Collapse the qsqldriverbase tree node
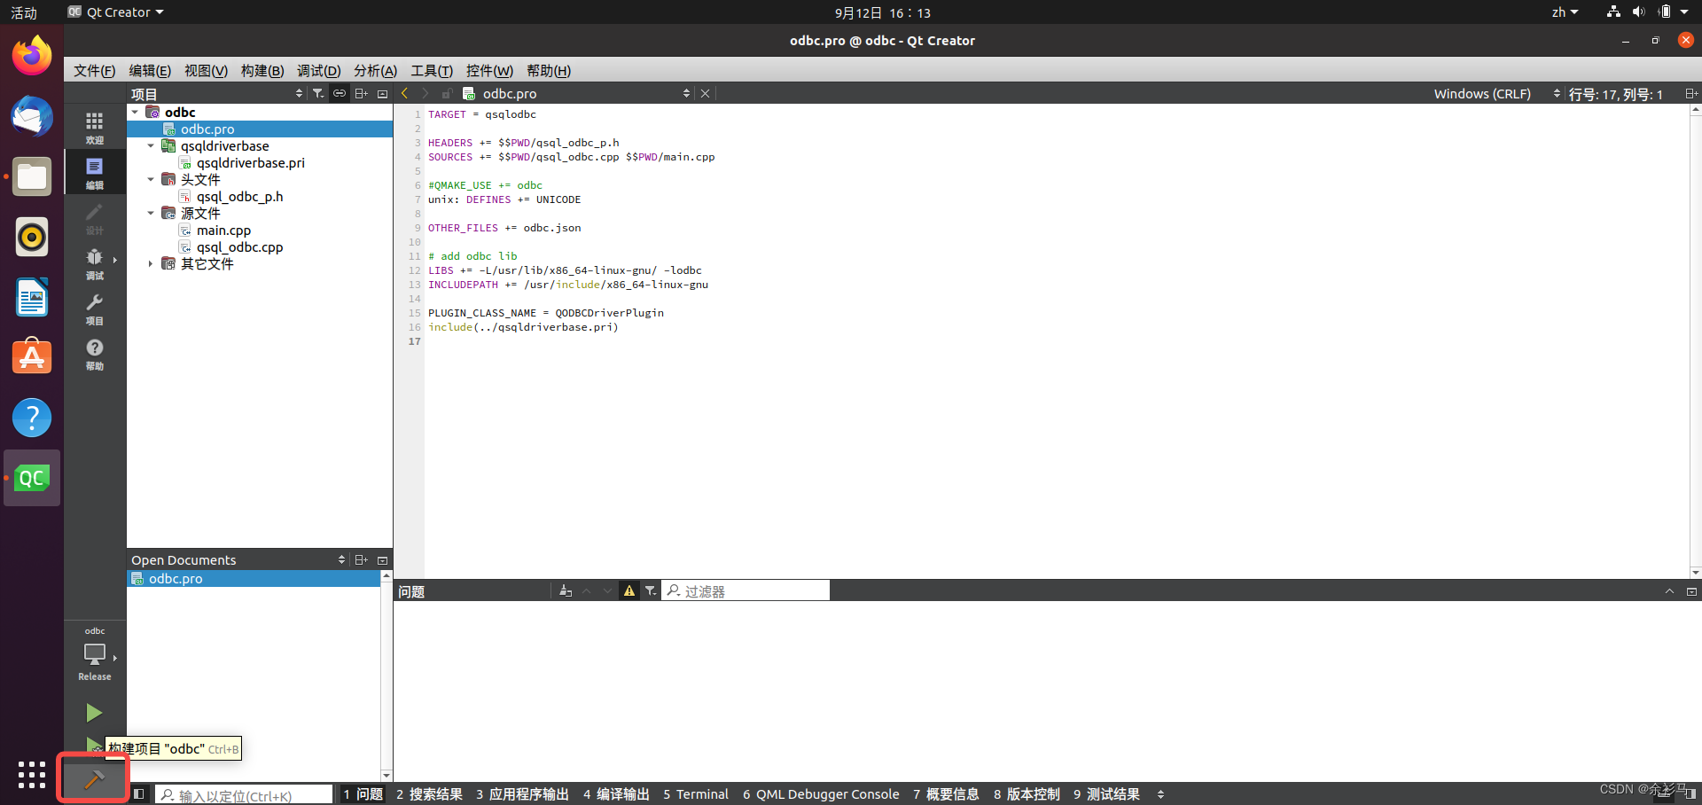 [x=151, y=145]
